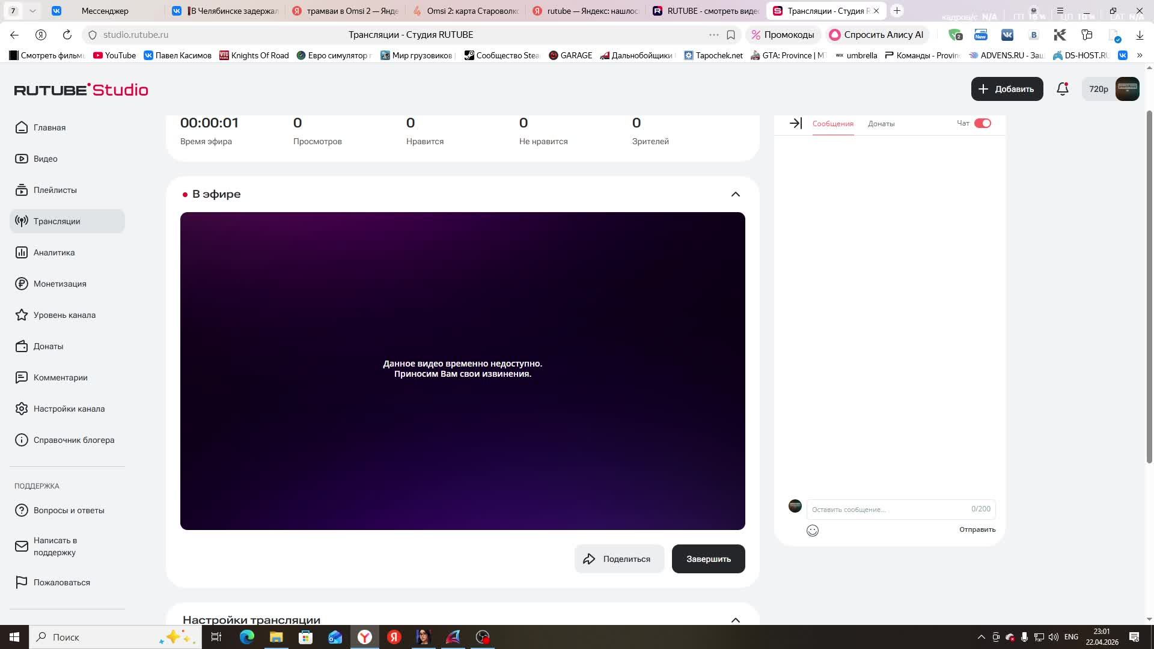Collapse the 'В эфире' section
1154x649 pixels.
[735, 194]
